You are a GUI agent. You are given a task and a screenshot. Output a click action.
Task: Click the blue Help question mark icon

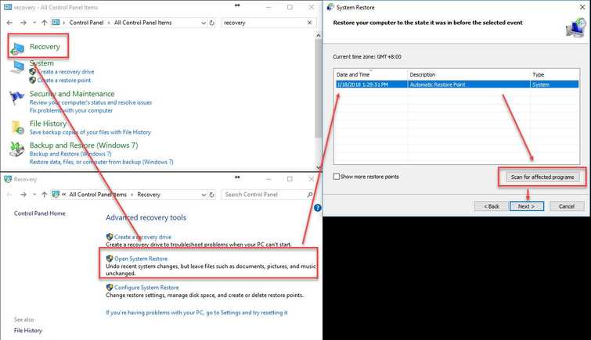coord(317,208)
